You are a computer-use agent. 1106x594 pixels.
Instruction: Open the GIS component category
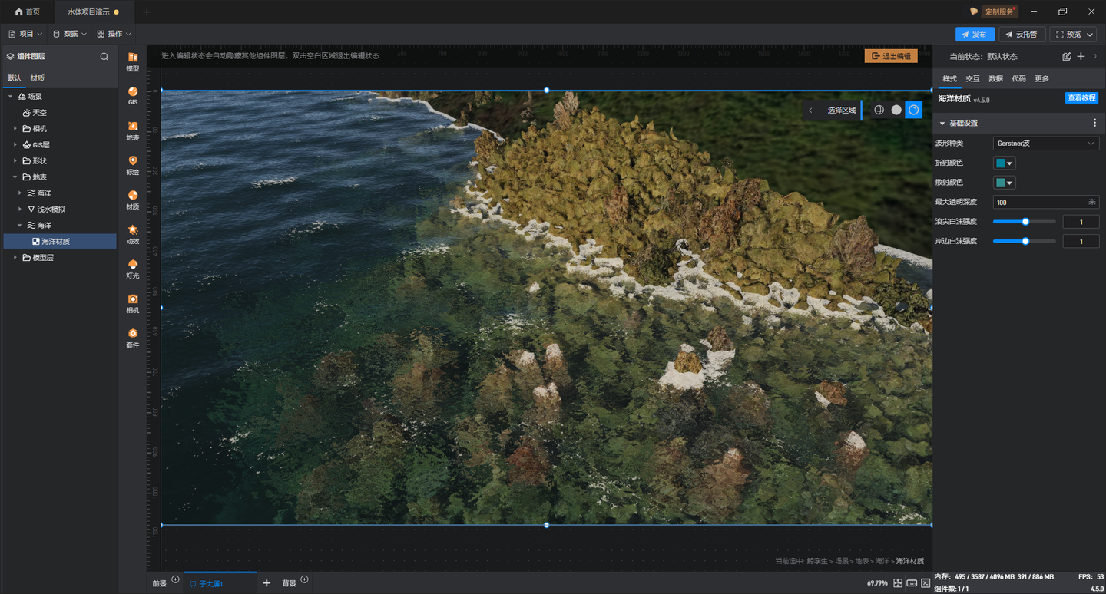point(133,96)
